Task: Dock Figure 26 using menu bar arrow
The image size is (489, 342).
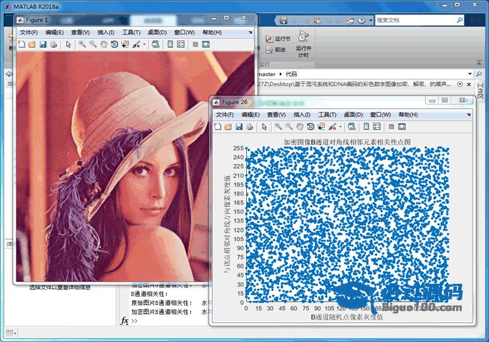Action: (468, 114)
